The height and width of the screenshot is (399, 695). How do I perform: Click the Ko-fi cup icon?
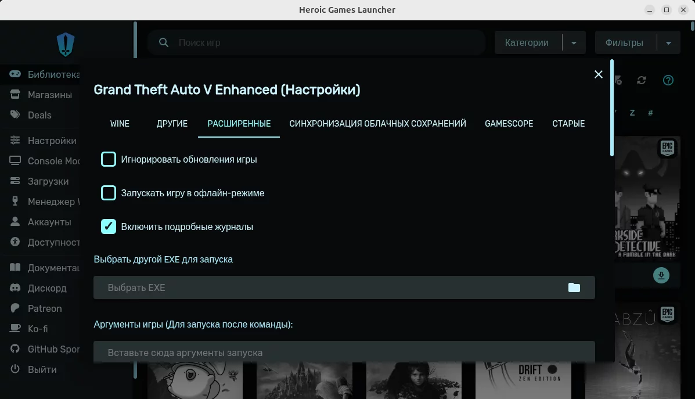point(15,329)
